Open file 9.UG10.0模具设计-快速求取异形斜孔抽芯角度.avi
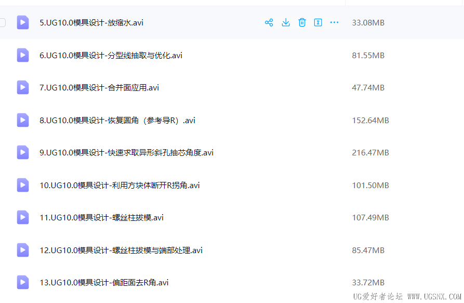Screen dimensions: 464x303 [x=126, y=153]
